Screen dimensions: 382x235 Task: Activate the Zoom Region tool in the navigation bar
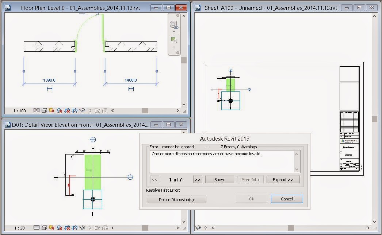click(174, 40)
